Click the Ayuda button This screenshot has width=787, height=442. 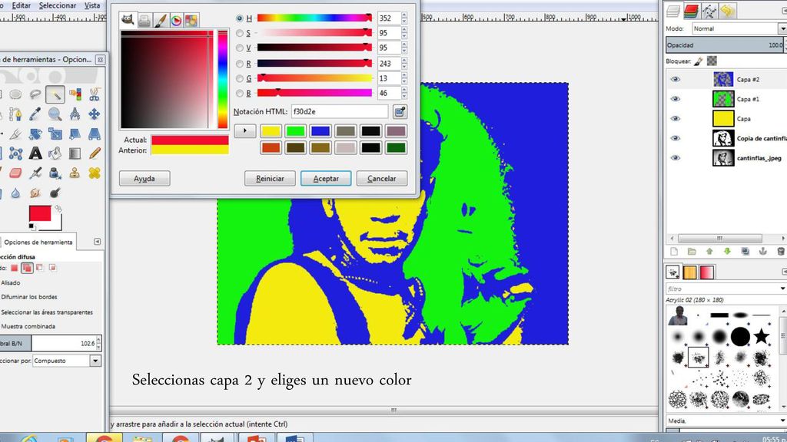pos(144,178)
